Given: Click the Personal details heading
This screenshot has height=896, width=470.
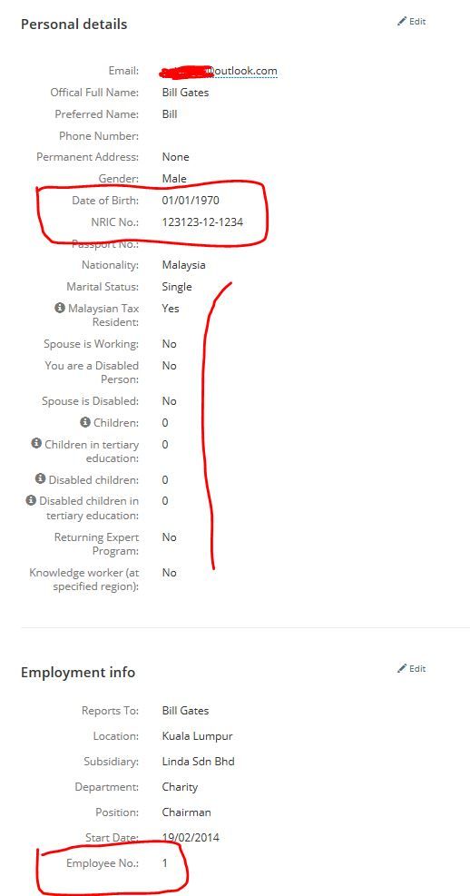Looking at the screenshot, I should click(x=74, y=25).
